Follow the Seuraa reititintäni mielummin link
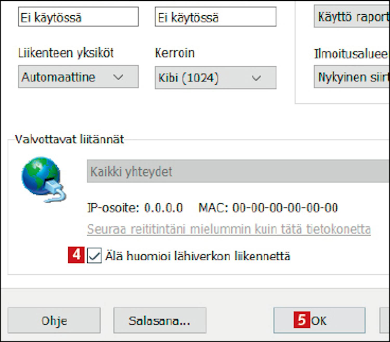The height and width of the screenshot is (342, 390). (x=229, y=229)
